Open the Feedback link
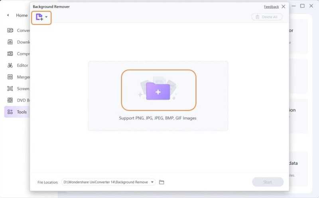This screenshot has height=198, width=319. [271, 7]
